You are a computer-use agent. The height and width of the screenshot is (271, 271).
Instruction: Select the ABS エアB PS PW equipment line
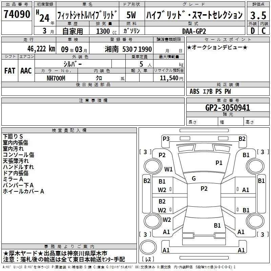(x=210, y=91)
